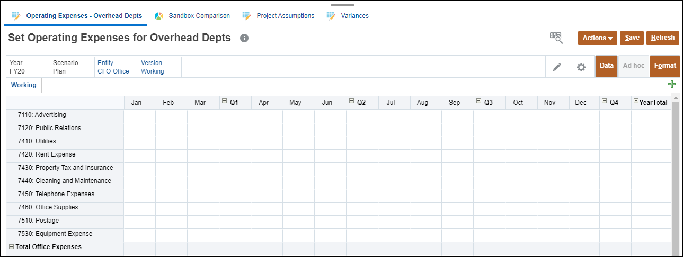Collapse the Q1 column group

225,101
